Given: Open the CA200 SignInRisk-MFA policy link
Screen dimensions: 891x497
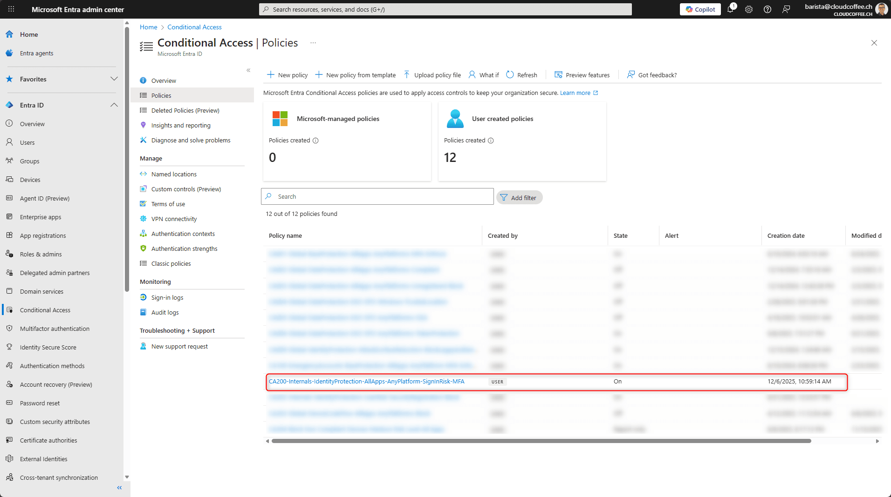Looking at the screenshot, I should [x=366, y=382].
